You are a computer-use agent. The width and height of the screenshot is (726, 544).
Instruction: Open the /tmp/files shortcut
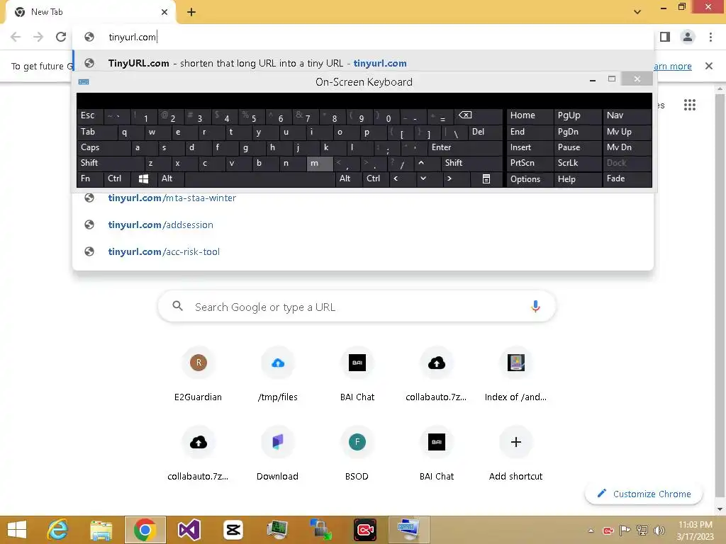(x=278, y=375)
